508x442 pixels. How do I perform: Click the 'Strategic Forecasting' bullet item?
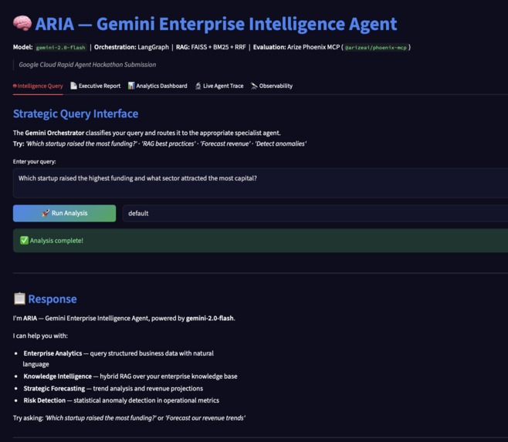(x=113, y=388)
